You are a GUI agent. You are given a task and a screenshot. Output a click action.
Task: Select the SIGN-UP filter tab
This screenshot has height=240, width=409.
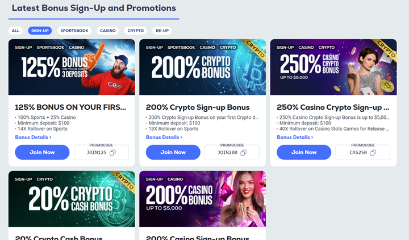click(40, 31)
